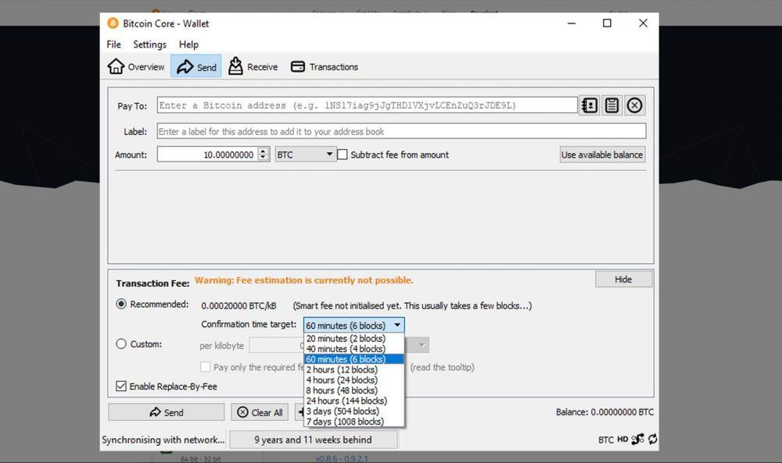Click the Send button at bottom
This screenshot has width=782, height=463.
[166, 412]
